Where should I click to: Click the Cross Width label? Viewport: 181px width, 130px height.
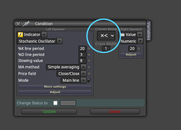click(106, 44)
